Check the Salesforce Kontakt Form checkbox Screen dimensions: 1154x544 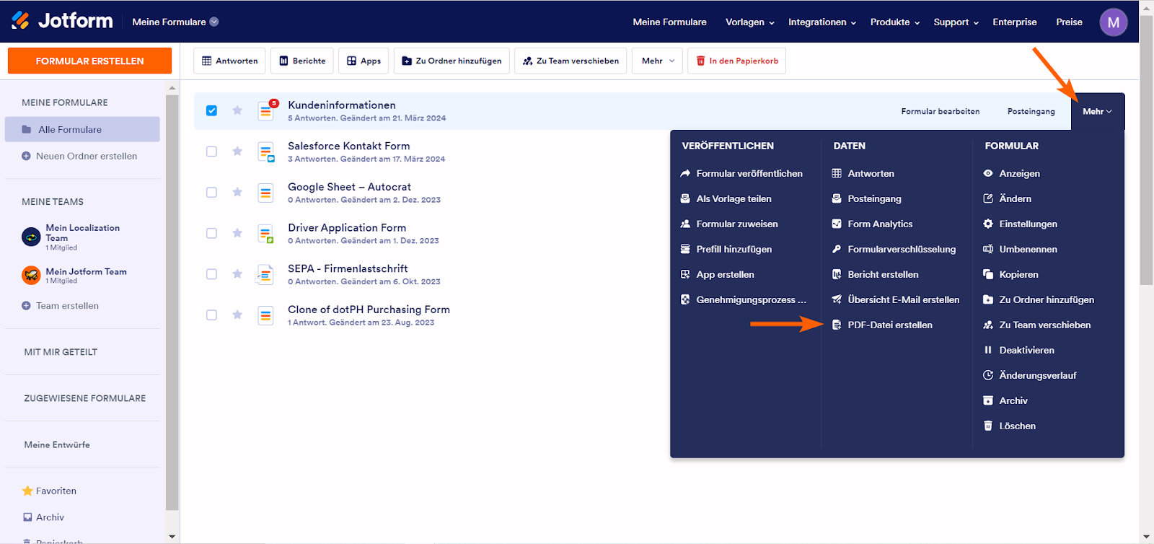[211, 152]
